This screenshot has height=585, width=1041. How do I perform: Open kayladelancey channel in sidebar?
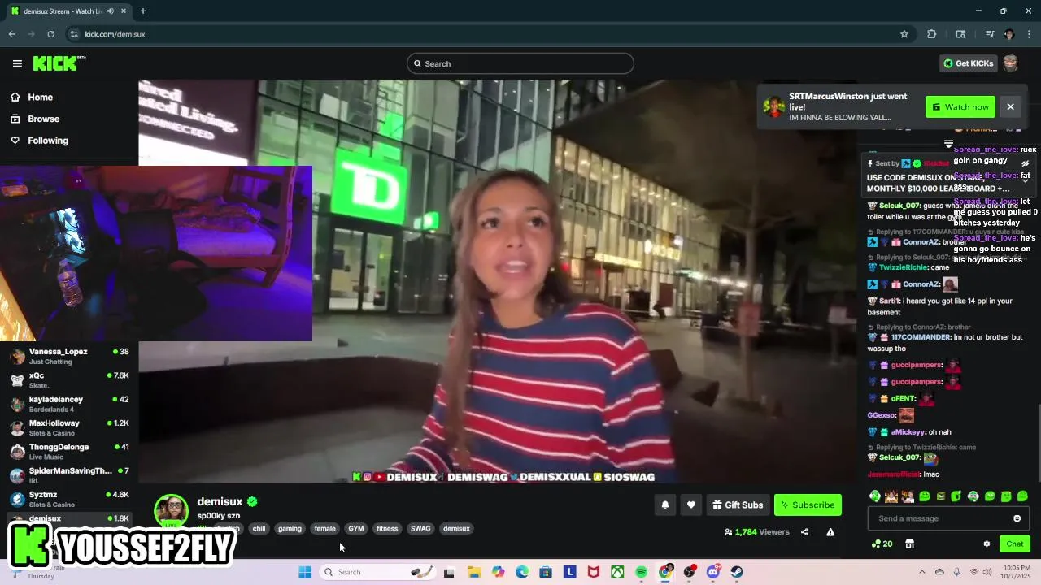[x=69, y=404]
